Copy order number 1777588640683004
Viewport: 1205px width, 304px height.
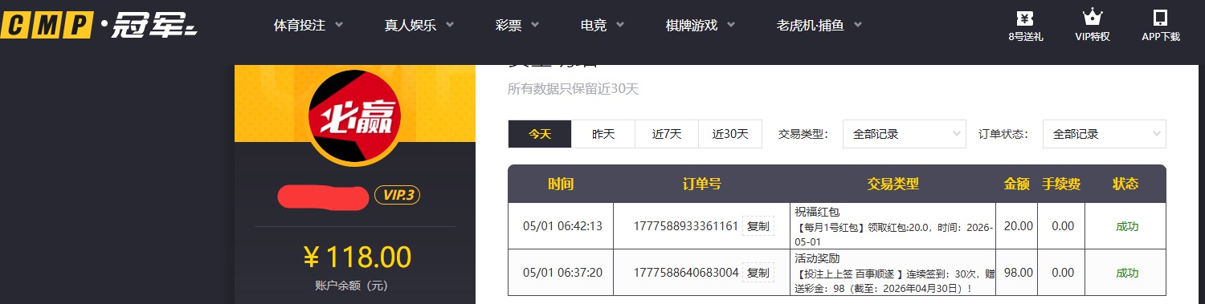pos(758,273)
